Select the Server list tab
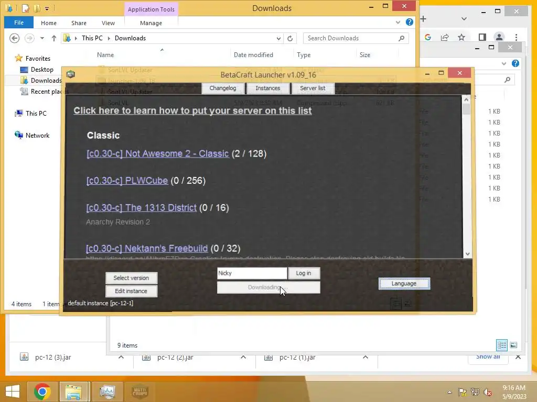The image size is (537, 402). point(313,88)
